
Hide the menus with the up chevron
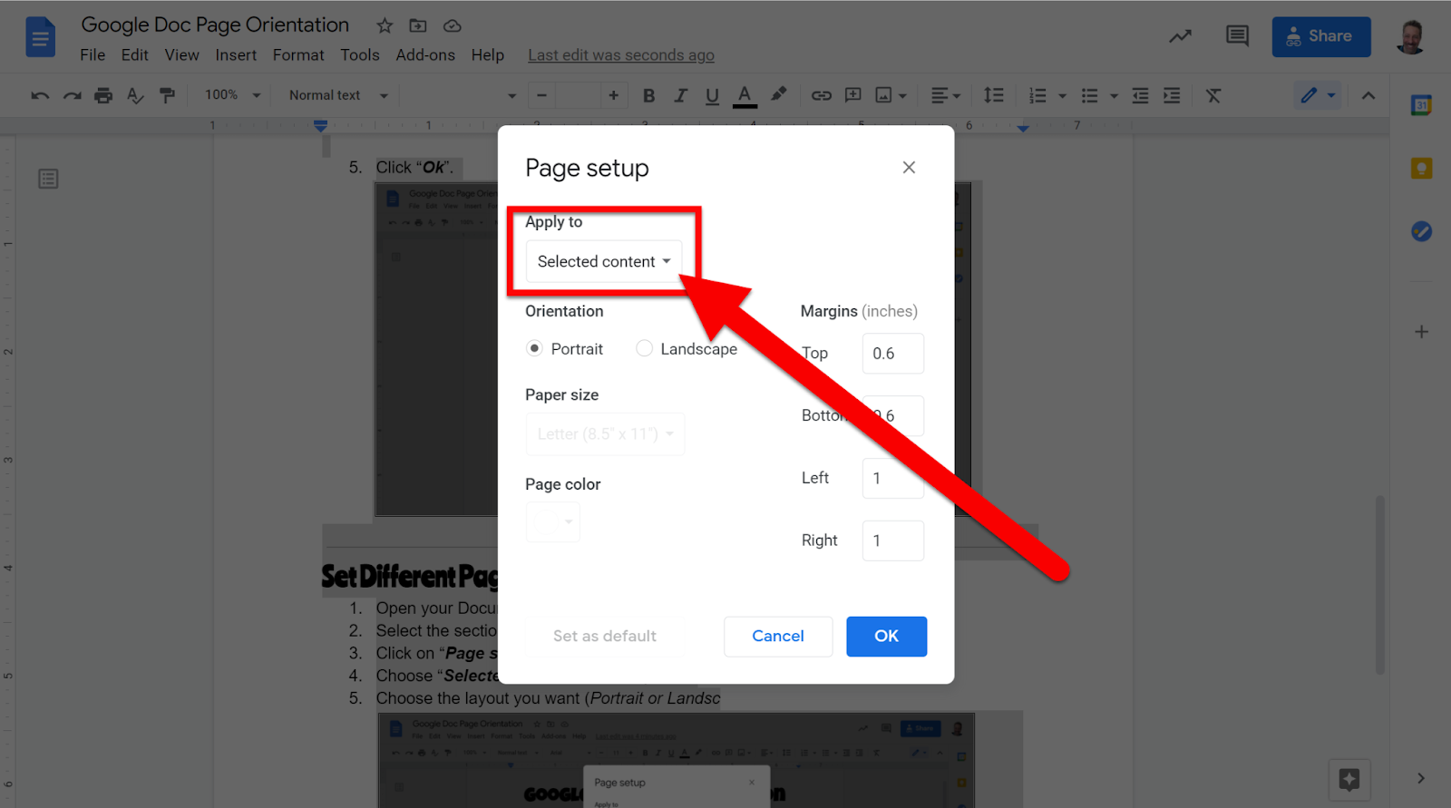click(1368, 95)
